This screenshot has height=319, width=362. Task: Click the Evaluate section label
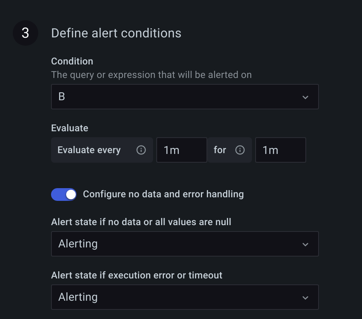pyautogui.click(x=69, y=128)
